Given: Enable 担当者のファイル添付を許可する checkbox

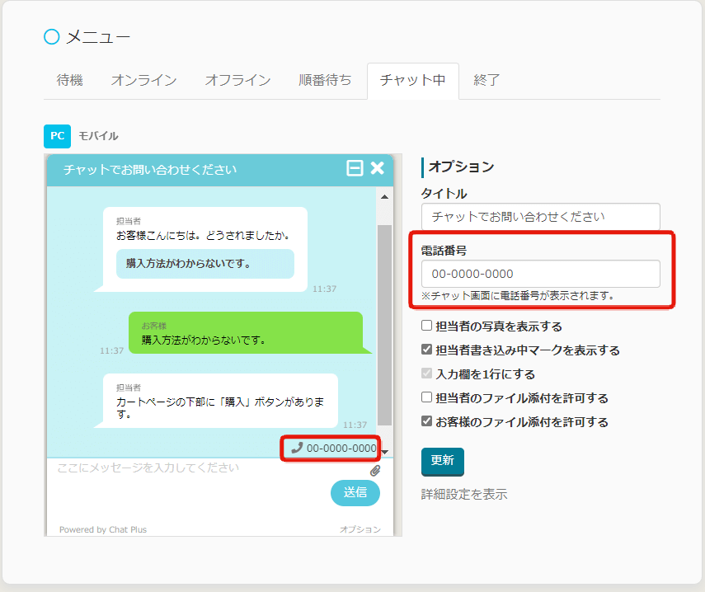Looking at the screenshot, I should 426,397.
